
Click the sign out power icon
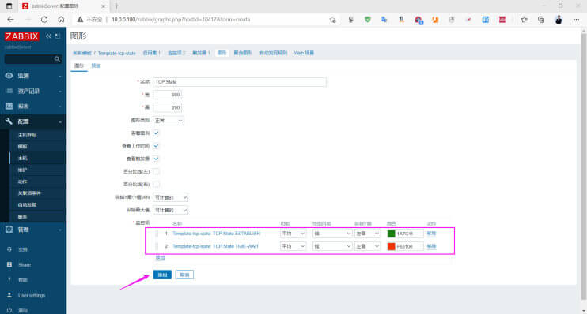[x=9, y=310]
